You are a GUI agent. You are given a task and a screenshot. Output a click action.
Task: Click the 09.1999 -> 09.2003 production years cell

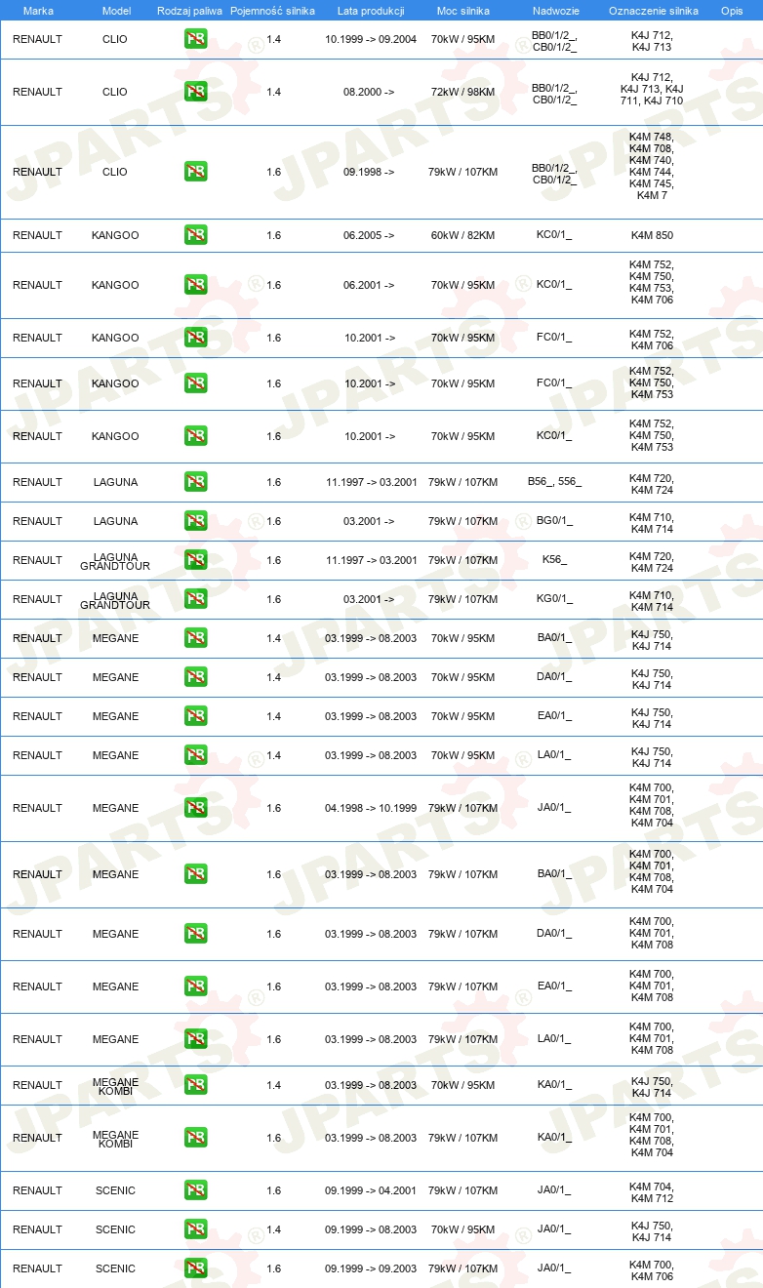tap(371, 1268)
